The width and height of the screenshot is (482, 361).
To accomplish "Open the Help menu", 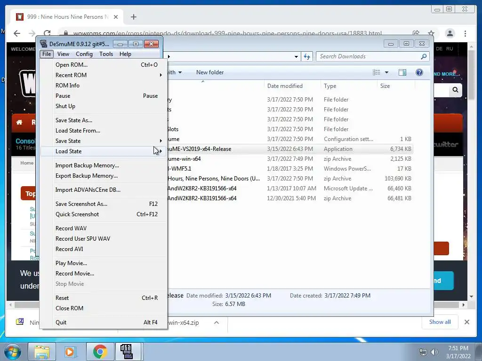I will point(125,54).
